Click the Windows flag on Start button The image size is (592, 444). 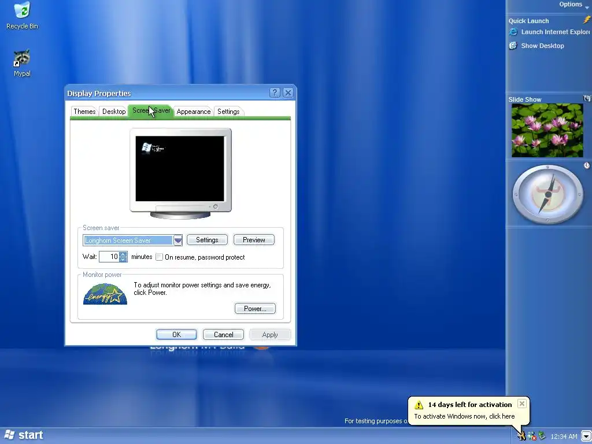[9, 435]
